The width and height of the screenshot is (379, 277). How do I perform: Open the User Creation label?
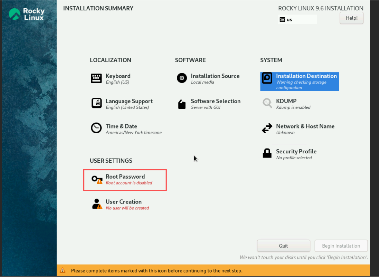click(123, 202)
